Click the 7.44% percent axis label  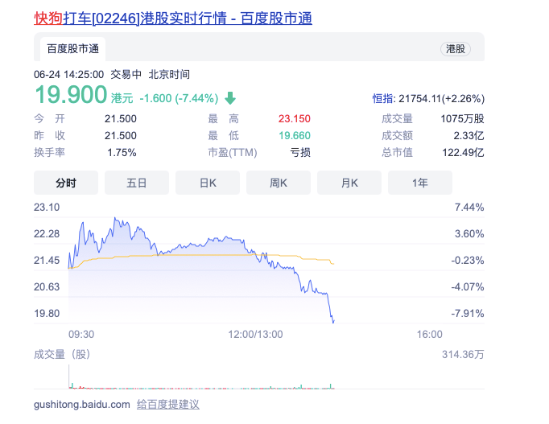469,208
